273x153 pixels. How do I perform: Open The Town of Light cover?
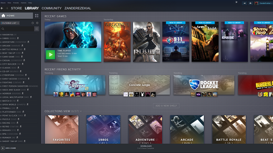click(x=205, y=42)
